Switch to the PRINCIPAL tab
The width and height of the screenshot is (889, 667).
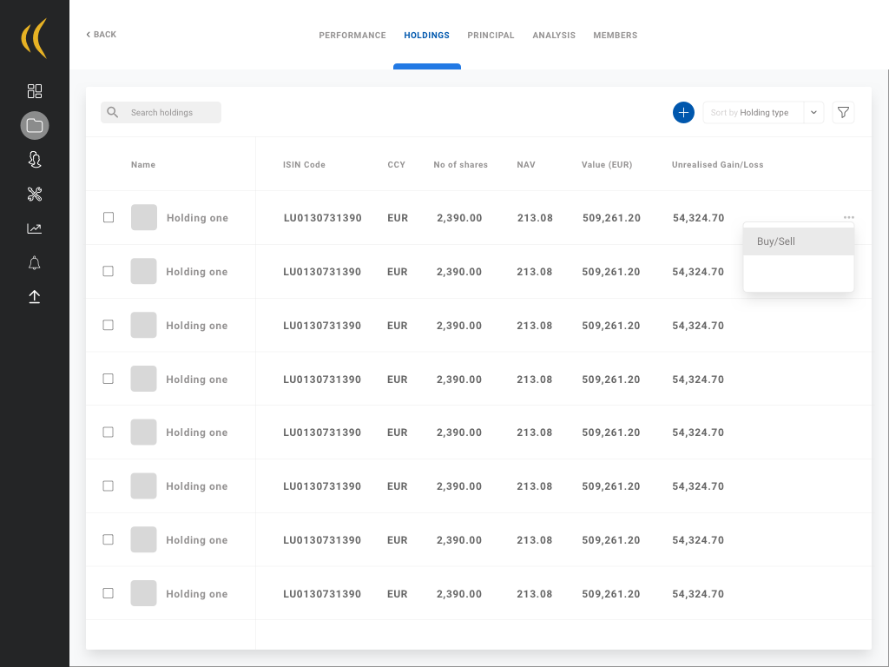tap(491, 35)
